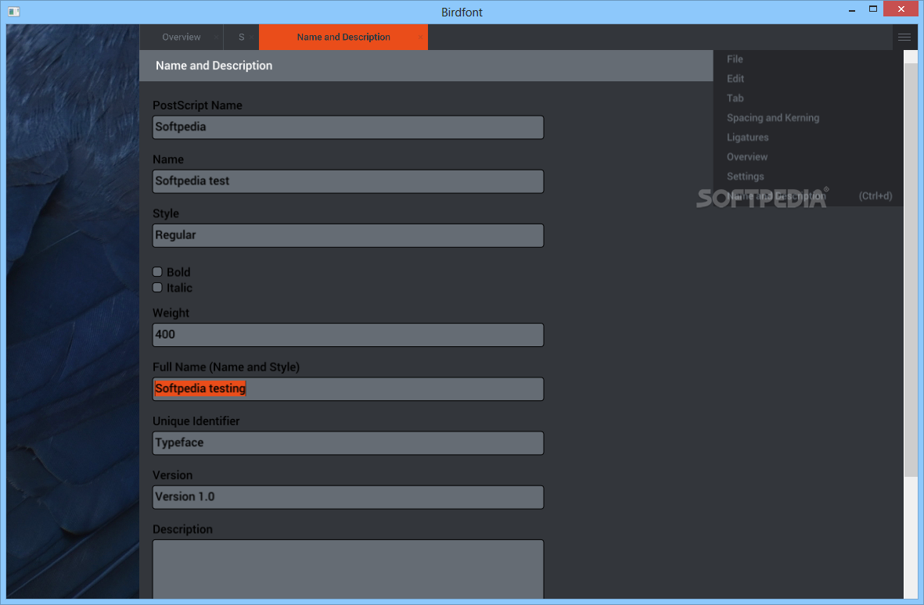Click the Version field

point(347,497)
